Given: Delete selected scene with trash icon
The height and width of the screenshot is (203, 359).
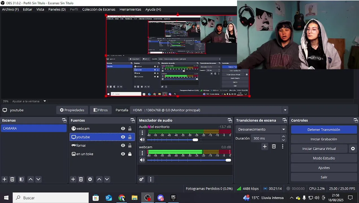Looking at the screenshot, I should (12, 179).
